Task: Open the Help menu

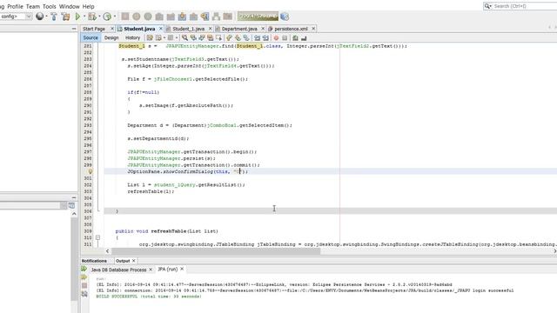Action: point(89,6)
